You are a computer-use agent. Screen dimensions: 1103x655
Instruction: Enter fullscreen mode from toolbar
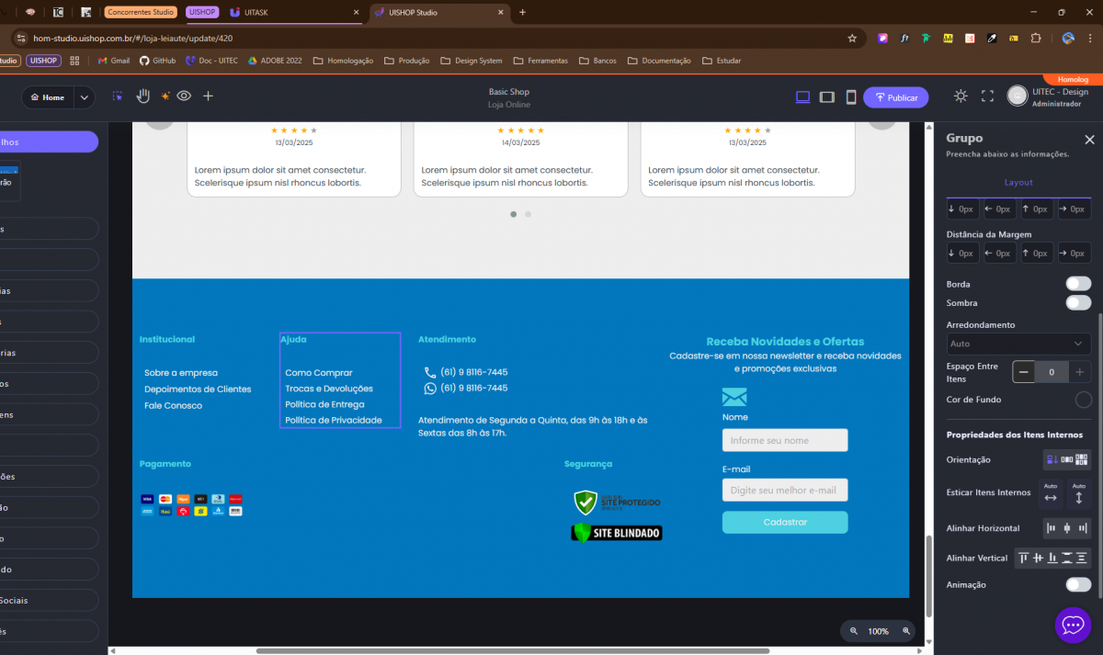(988, 96)
